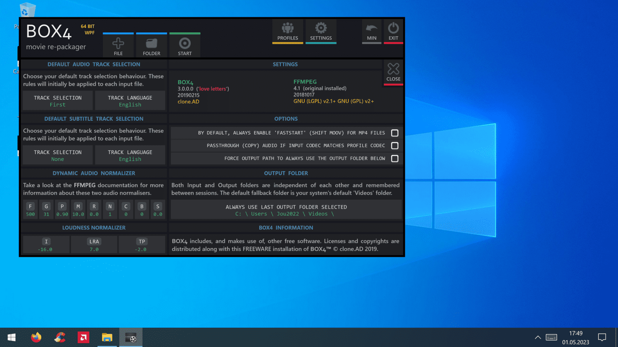Click BOX4 INFORMATION header
Screen dimensions: 618x347
tap(286, 227)
